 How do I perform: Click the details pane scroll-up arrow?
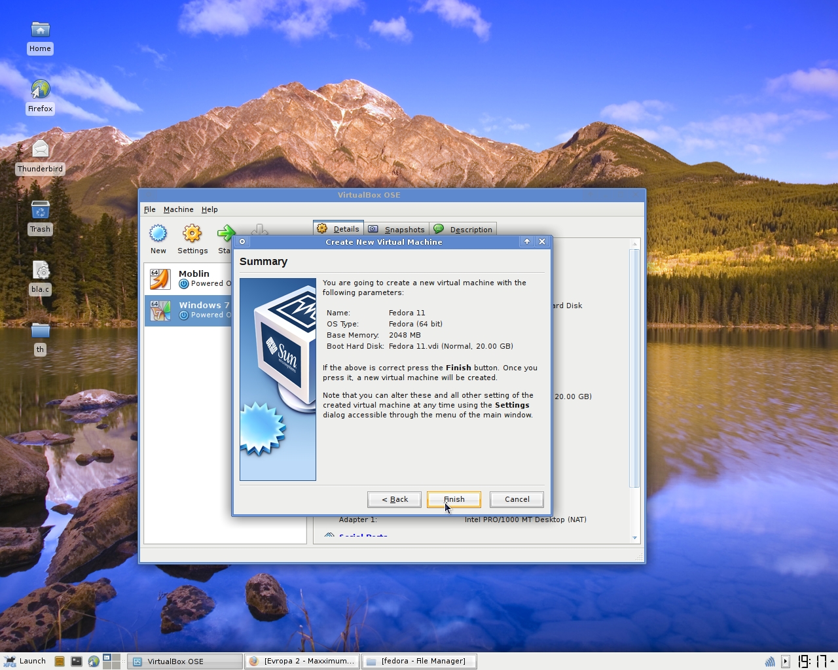[x=634, y=244]
